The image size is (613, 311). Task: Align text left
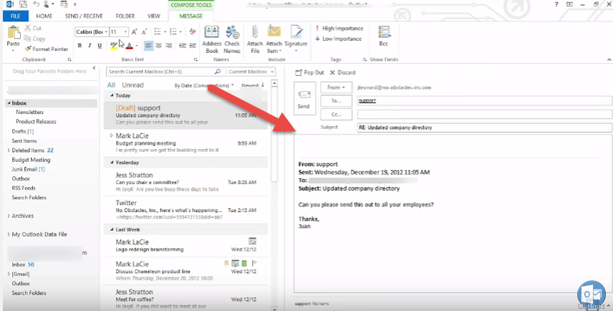(148, 45)
